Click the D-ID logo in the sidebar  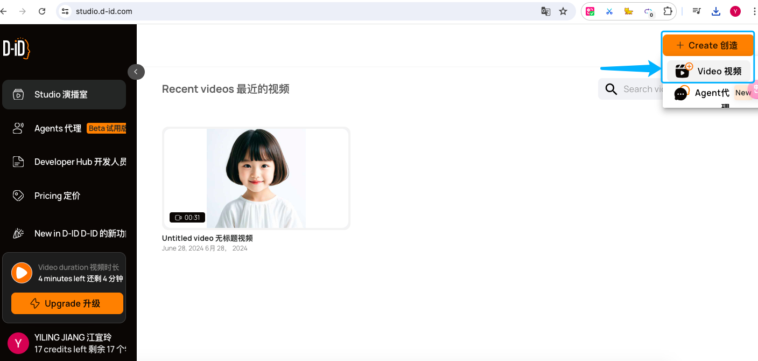(x=16, y=48)
